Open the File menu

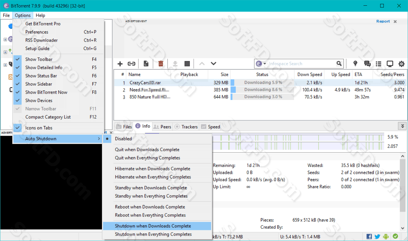click(x=6, y=15)
